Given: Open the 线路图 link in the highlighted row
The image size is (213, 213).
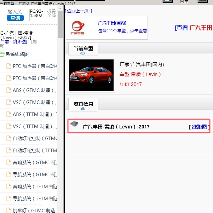Looking at the screenshot, I should click(x=199, y=127).
